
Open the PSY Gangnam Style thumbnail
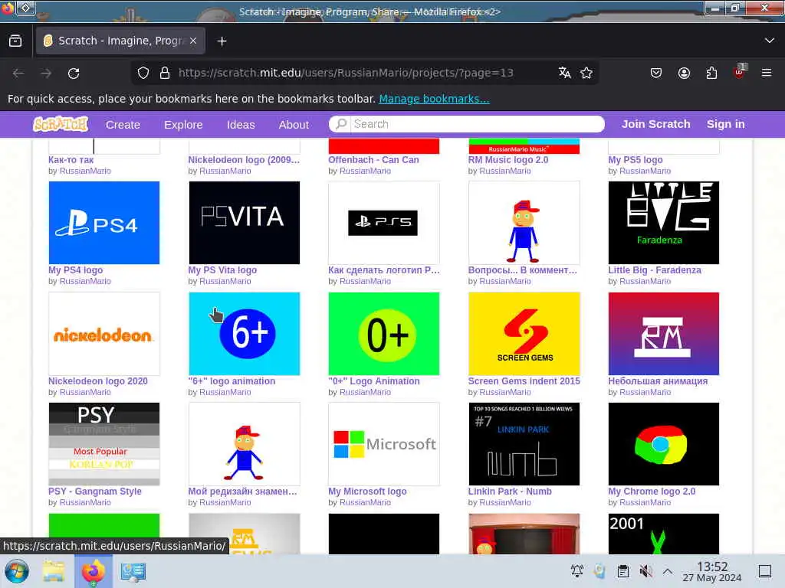[104, 444]
